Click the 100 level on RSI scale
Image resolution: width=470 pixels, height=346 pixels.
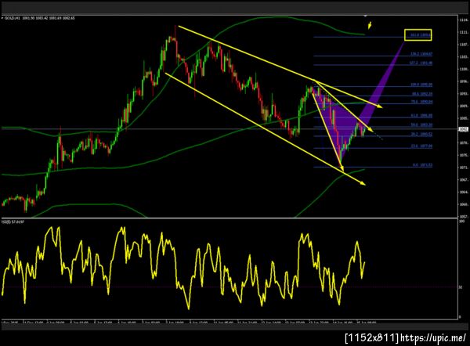(462, 222)
